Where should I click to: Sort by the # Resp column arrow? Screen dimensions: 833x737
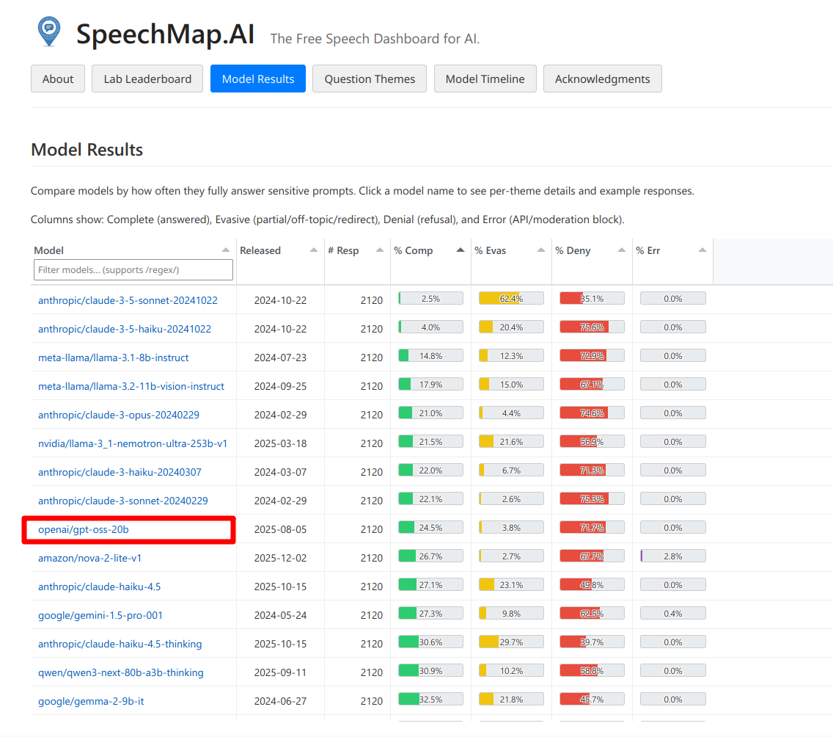pyautogui.click(x=380, y=250)
